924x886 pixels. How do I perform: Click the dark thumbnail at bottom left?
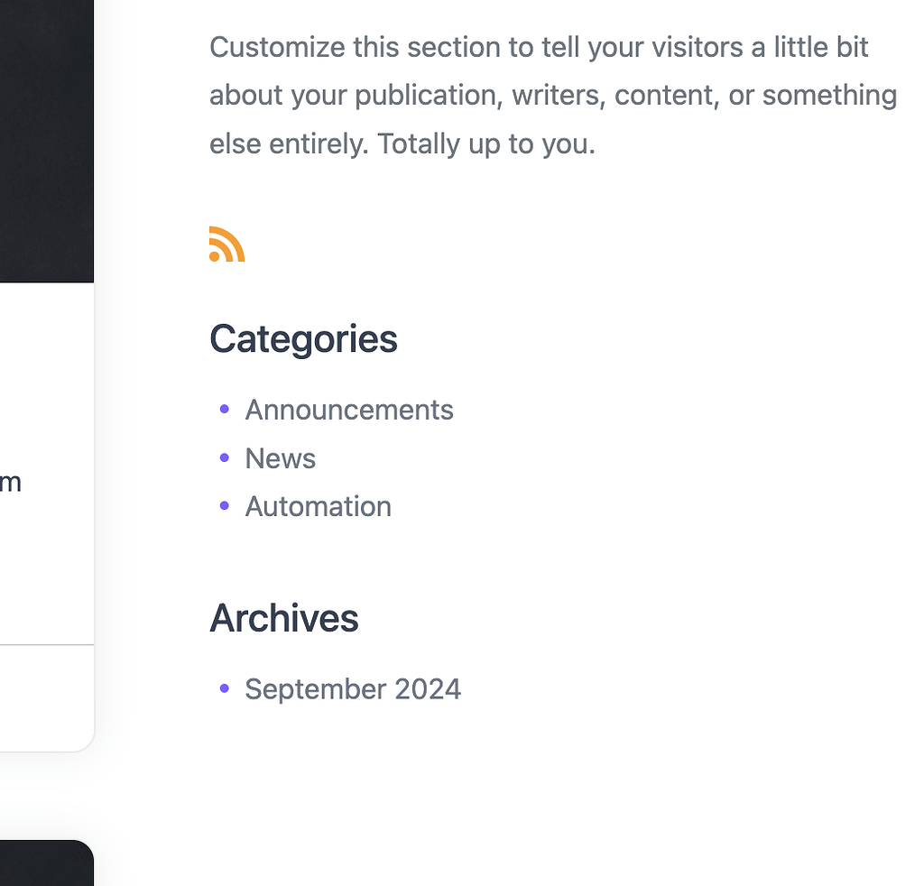(45, 864)
